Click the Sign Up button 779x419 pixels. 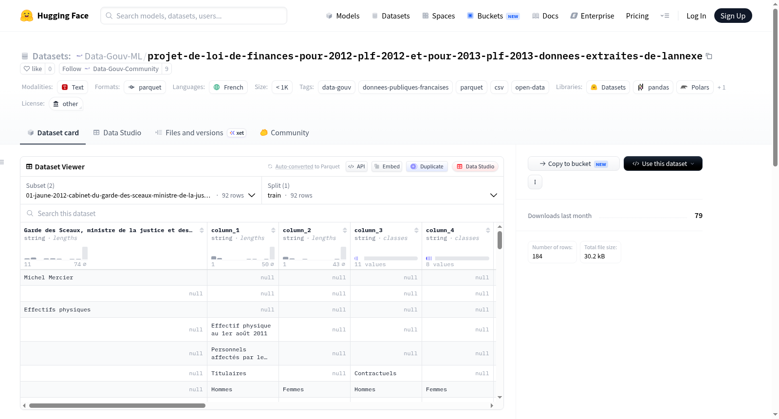pyautogui.click(x=733, y=16)
